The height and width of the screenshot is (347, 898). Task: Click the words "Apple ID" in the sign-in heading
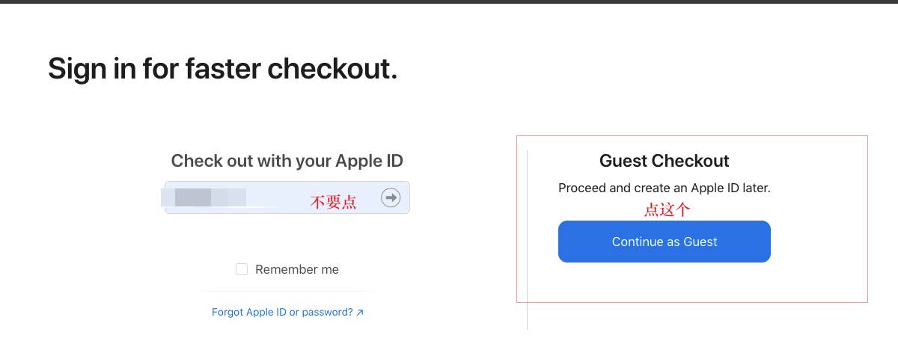click(x=369, y=161)
